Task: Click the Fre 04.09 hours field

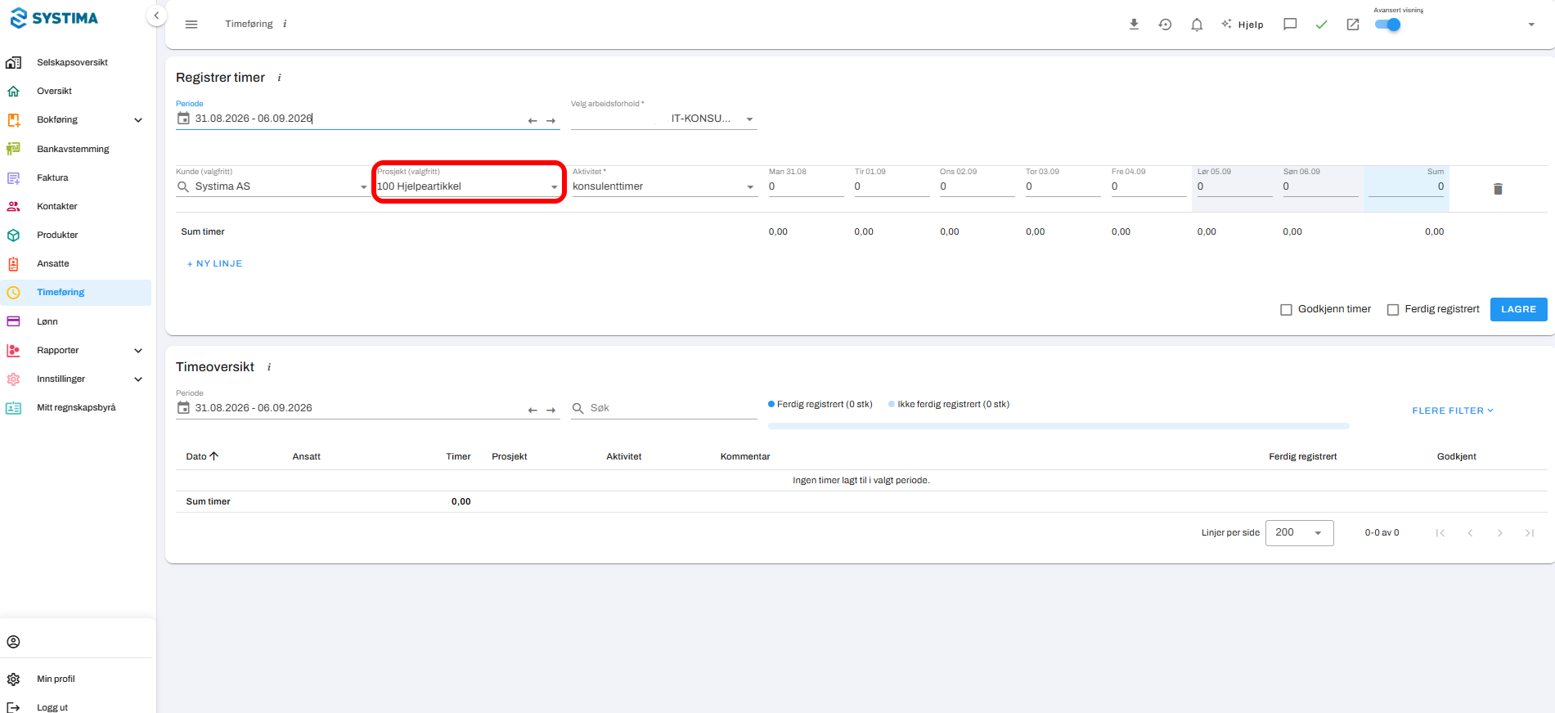Action: [x=1148, y=186]
